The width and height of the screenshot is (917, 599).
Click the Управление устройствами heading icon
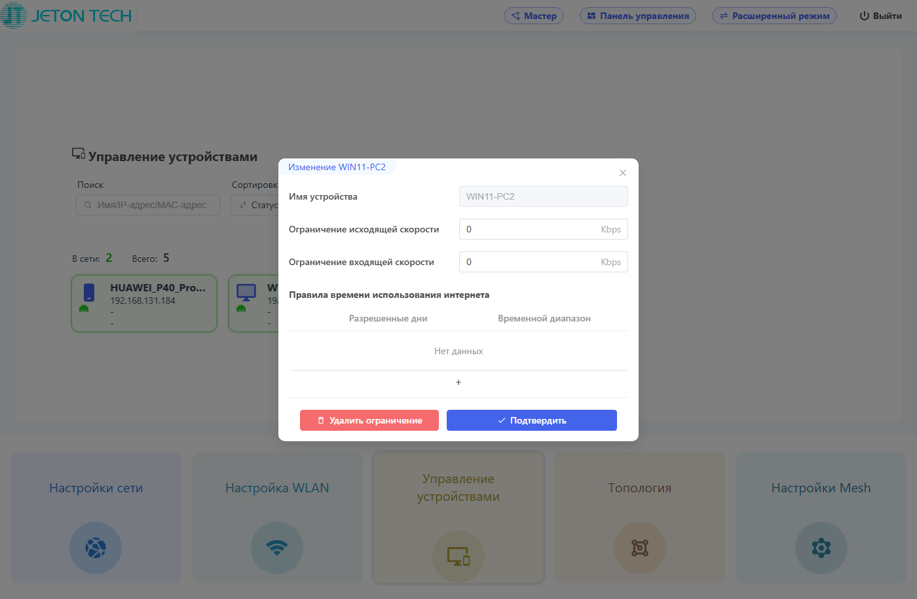(x=79, y=154)
